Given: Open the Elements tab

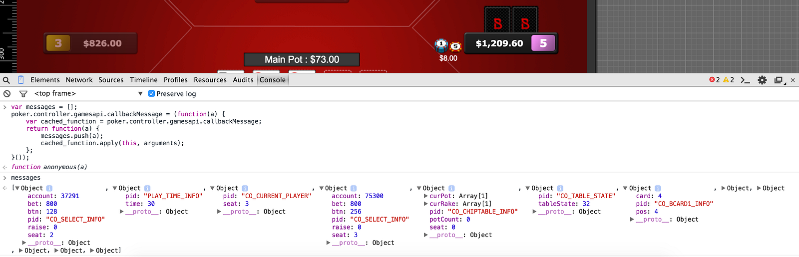Looking at the screenshot, I should (45, 80).
